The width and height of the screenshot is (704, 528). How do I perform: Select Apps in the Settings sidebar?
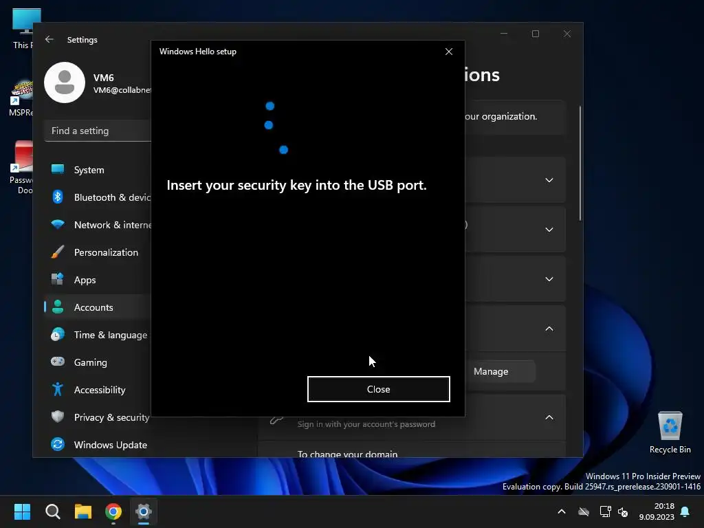point(98,280)
